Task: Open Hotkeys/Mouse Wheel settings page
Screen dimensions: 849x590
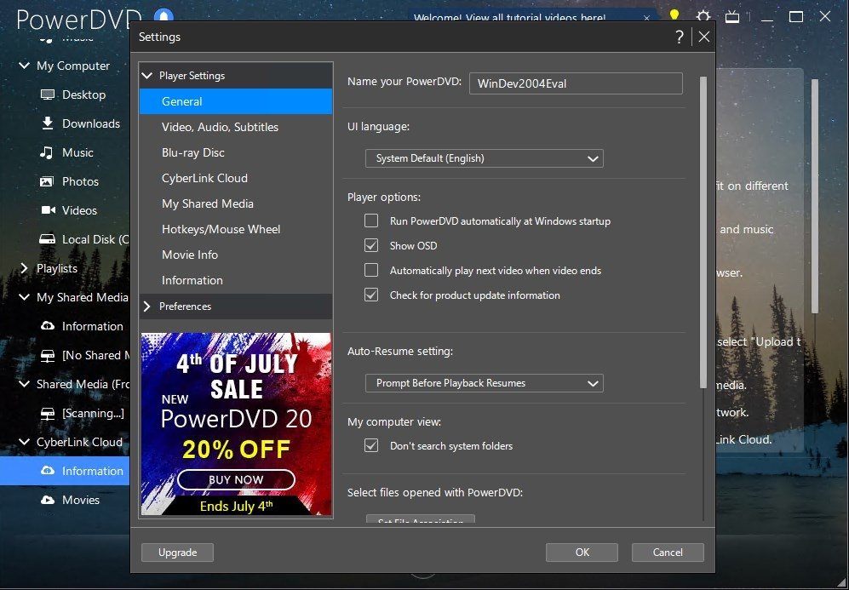Action: pyautogui.click(x=236, y=230)
